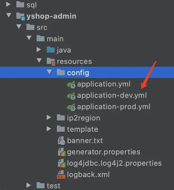This screenshot has height=190, width=174.
Task: Click the blue java source folder icon
Action: [51, 50]
